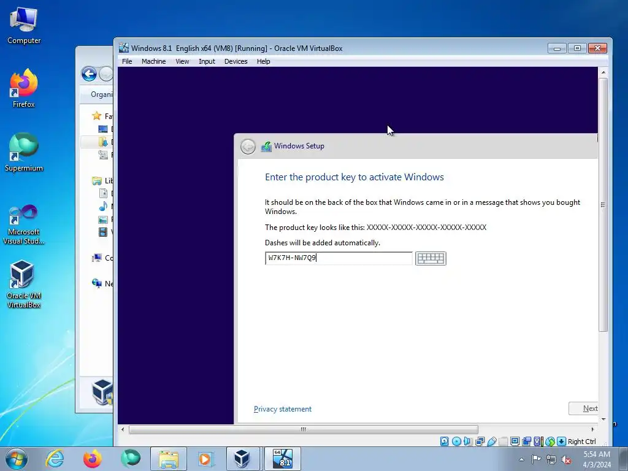
Task: Click the hard disk activity status icon
Action: tap(444, 442)
